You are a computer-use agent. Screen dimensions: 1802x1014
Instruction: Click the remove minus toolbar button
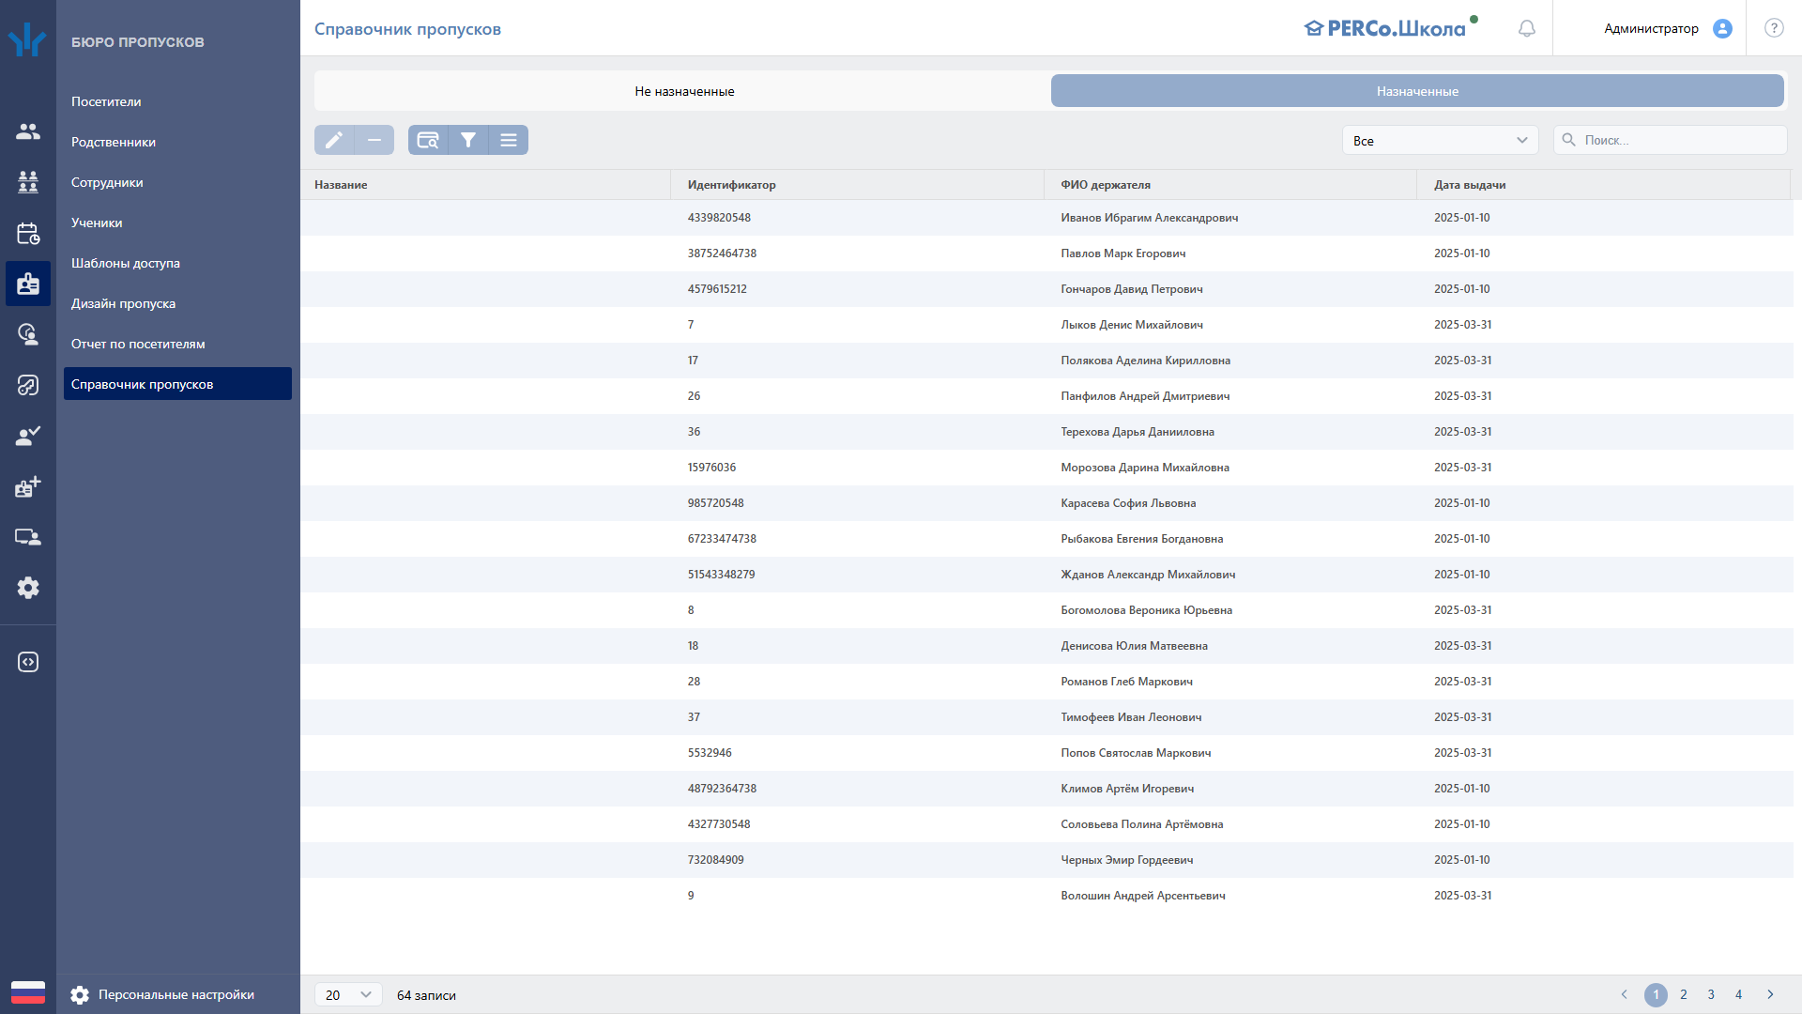(374, 140)
